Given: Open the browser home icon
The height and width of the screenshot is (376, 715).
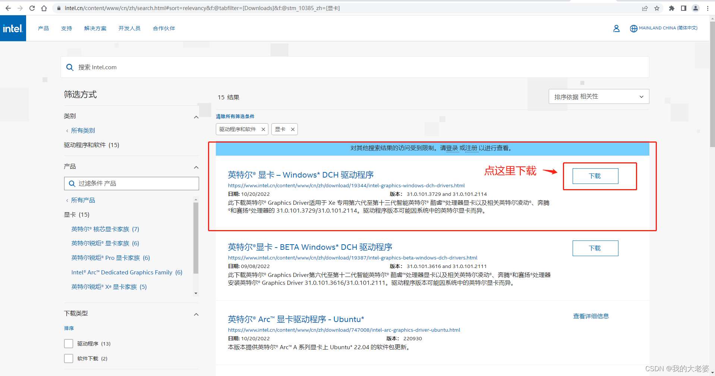Looking at the screenshot, I should tap(44, 8).
